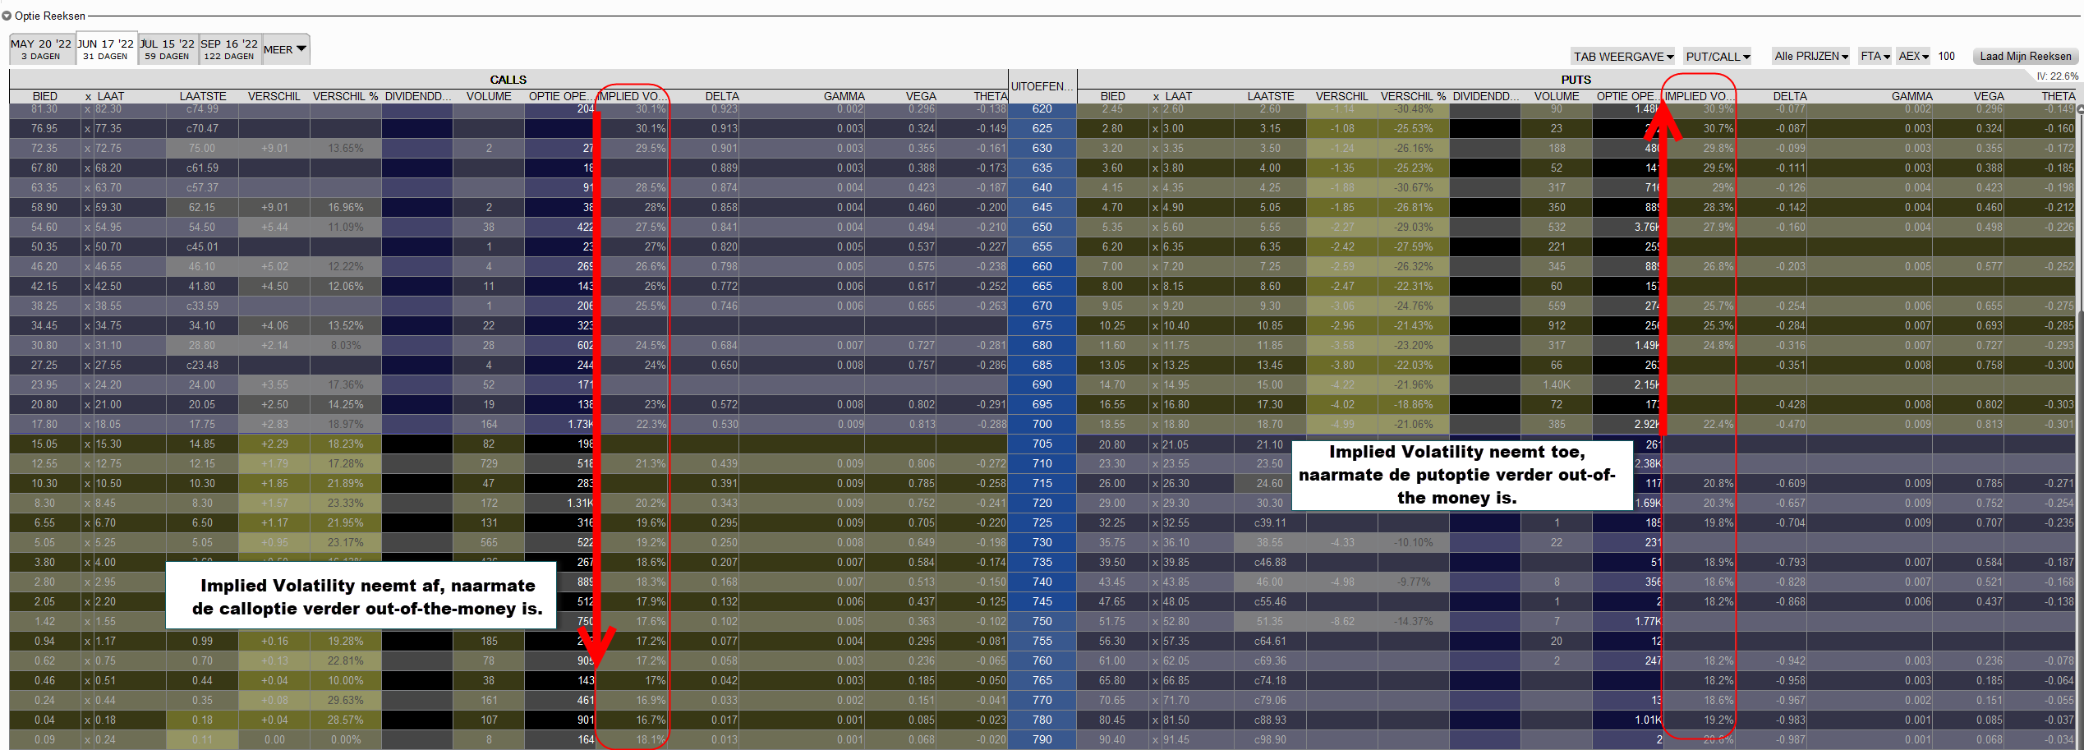Click the Calls DELTA column header
This screenshot has width=2084, height=750.
point(721,96)
